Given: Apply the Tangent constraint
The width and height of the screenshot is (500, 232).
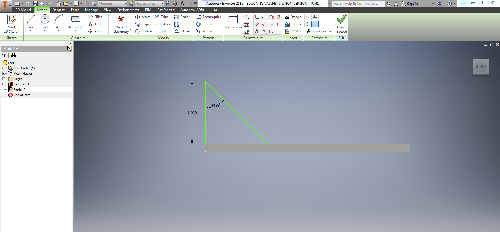Looking at the screenshot, I should 257,31.
